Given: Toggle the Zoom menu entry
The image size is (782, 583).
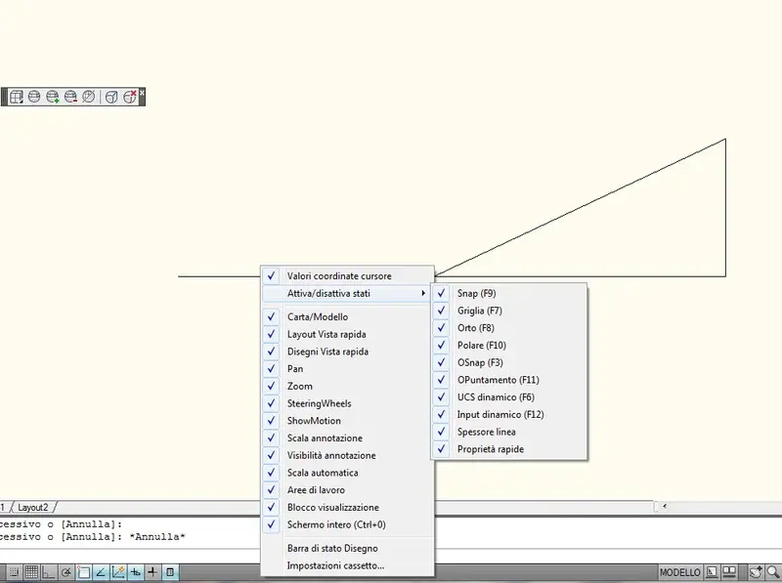Looking at the screenshot, I should coord(348,386).
